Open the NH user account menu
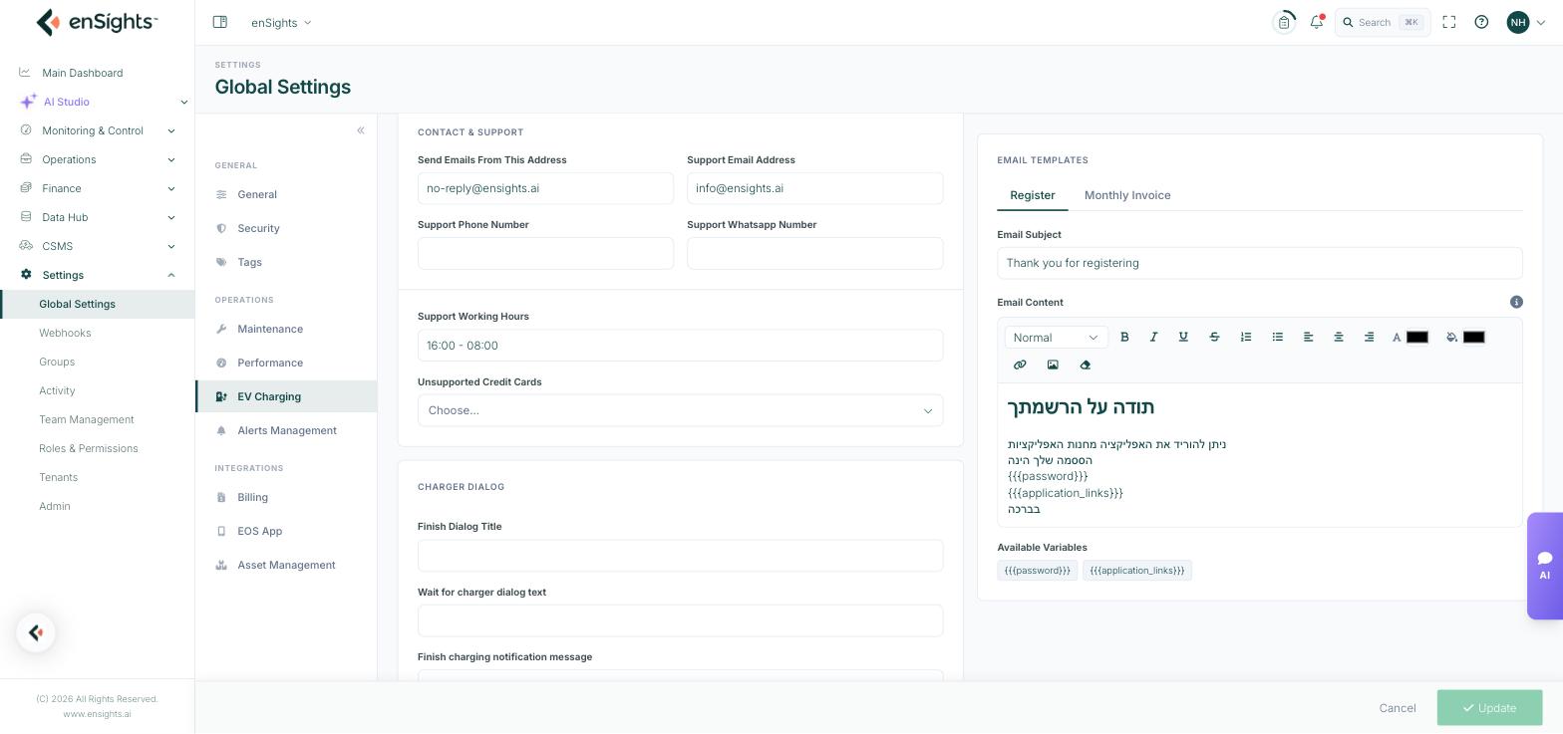Screen dimensions: 1563x734 pos(1526,22)
